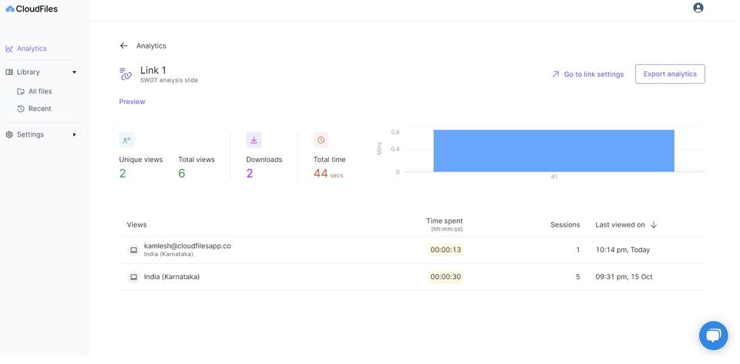Go back using the Analytics arrow
The height and width of the screenshot is (364, 740).
click(123, 45)
